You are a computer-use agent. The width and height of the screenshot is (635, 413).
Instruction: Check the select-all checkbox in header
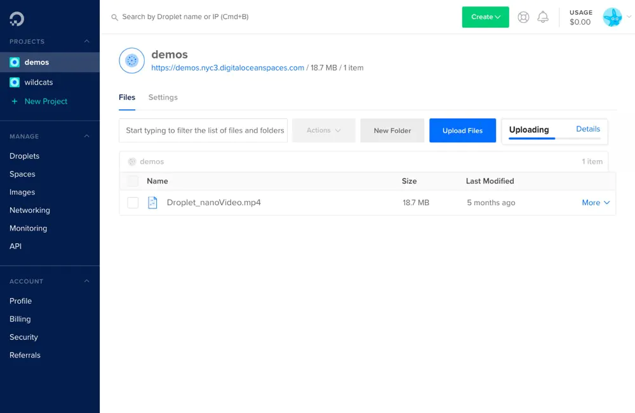pyautogui.click(x=133, y=181)
